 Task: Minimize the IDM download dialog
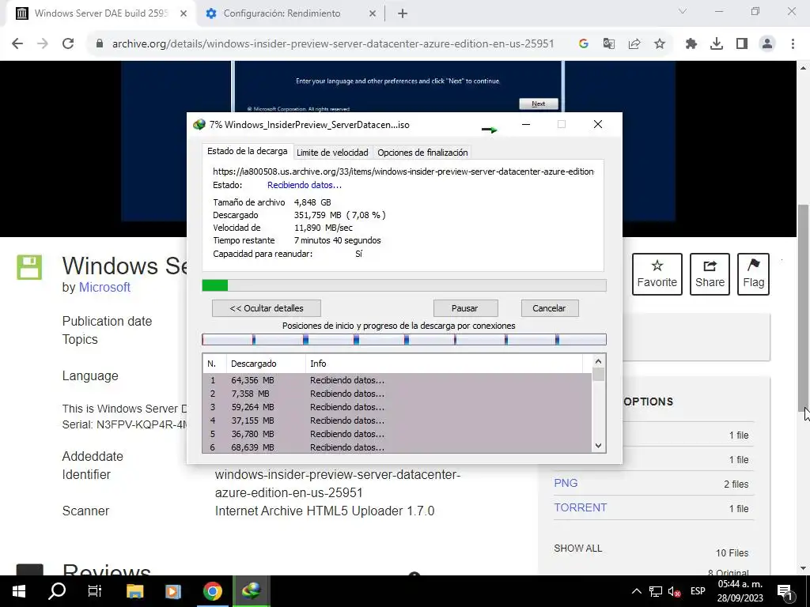(526, 124)
